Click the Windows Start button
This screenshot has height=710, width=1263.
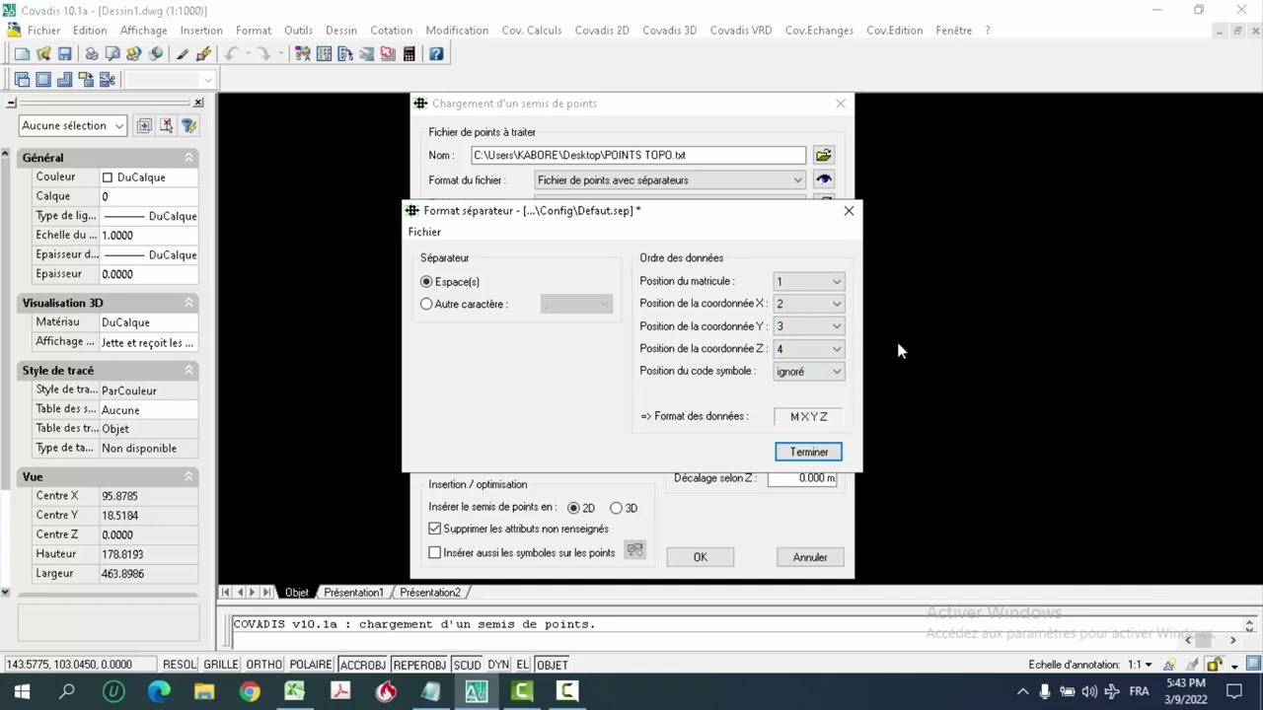[22, 692]
